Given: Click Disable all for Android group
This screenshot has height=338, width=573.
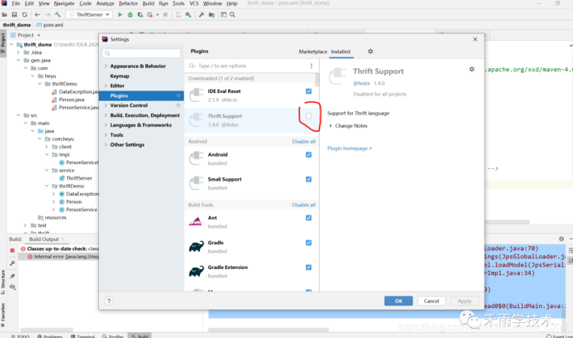Looking at the screenshot, I should (304, 141).
